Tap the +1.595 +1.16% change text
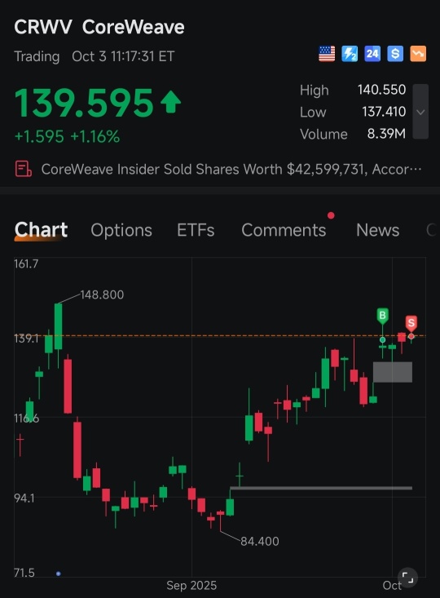 [67, 136]
